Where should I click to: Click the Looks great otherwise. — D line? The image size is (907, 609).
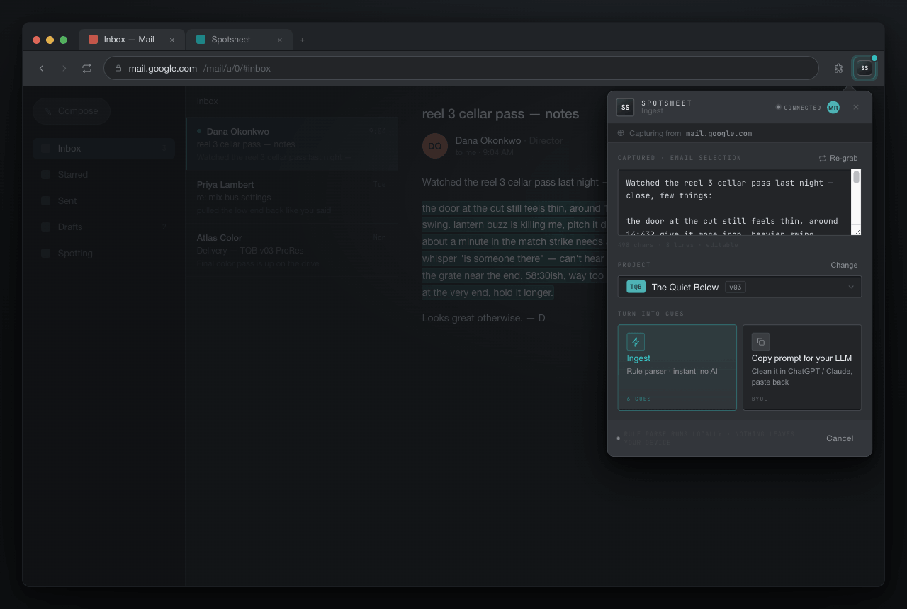[483, 318]
